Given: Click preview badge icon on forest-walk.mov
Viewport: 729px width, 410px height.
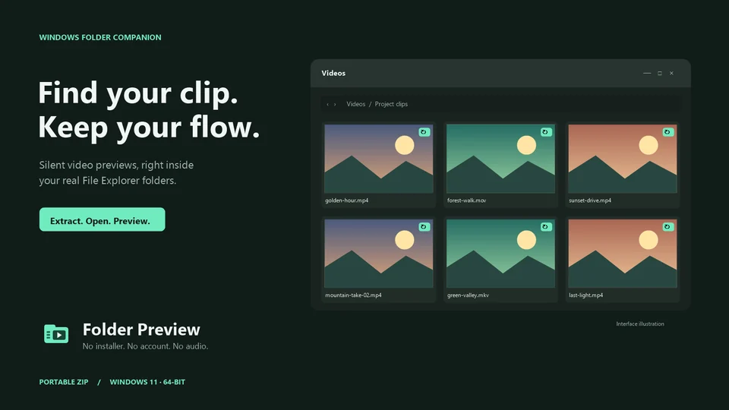Looking at the screenshot, I should coord(546,132).
